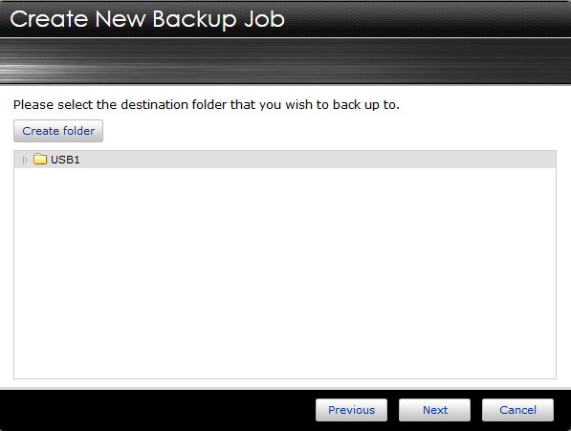
Task: Open the USB1 drive node disclosure triangle
Action: (25, 160)
